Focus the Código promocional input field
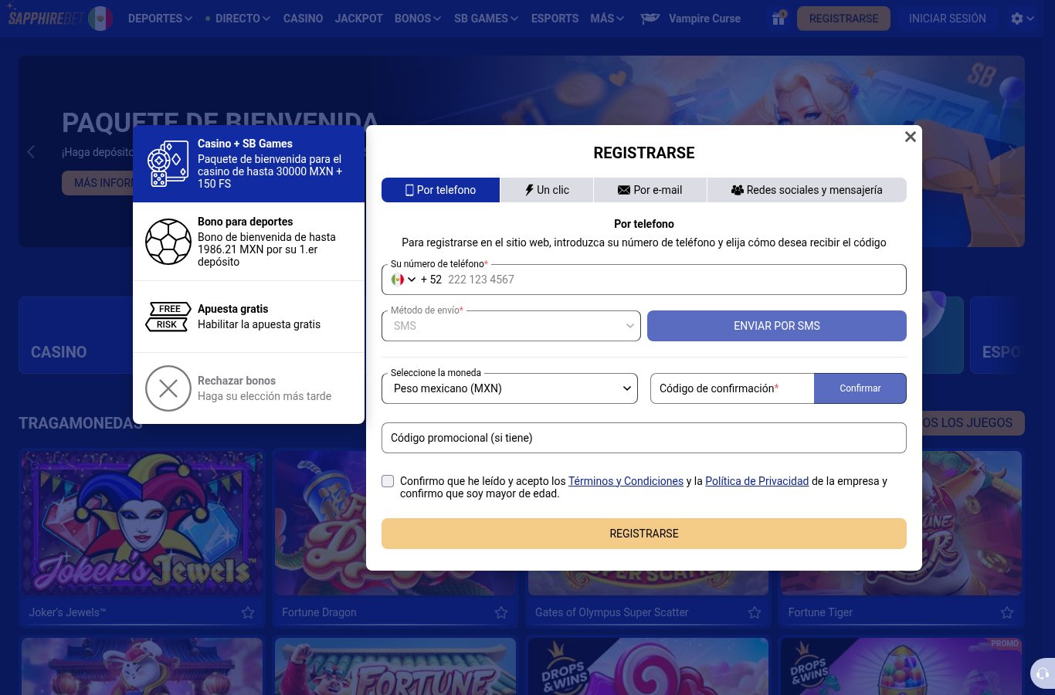The height and width of the screenshot is (695, 1055). tap(644, 438)
